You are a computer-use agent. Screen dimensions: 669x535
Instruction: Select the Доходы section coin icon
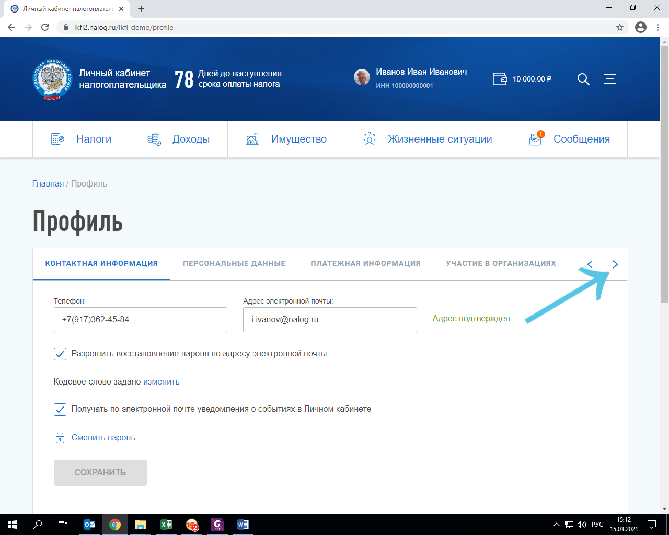pyautogui.click(x=153, y=138)
